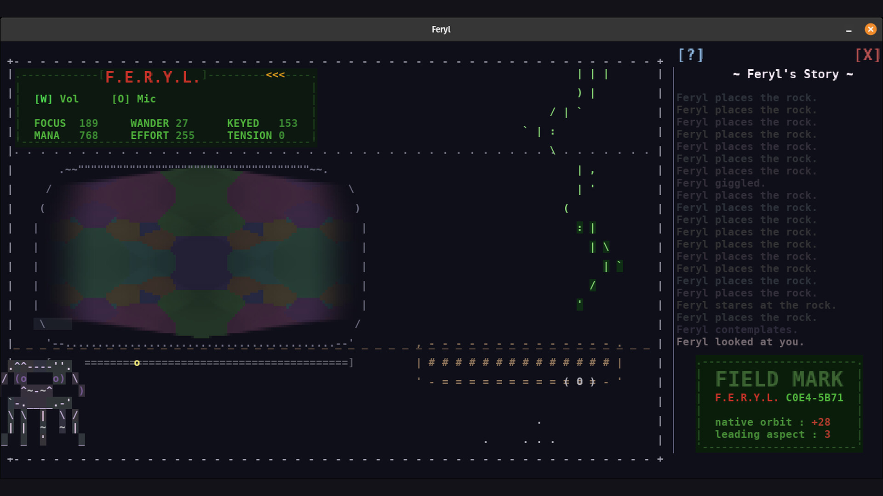Click the "Feryl's Story" panel header
883x496 pixels.
792,74
